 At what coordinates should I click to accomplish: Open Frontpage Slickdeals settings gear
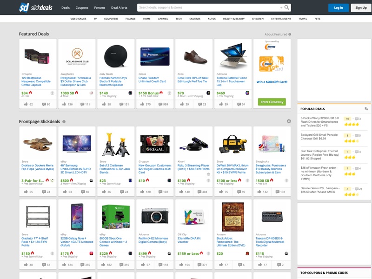point(289,121)
